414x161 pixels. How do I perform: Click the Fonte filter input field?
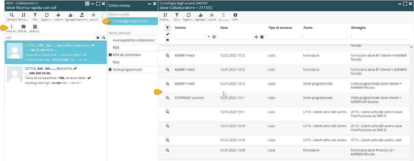(x=325, y=37)
